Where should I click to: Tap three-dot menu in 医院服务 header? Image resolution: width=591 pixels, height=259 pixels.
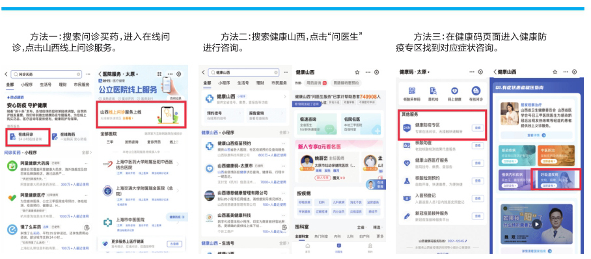coord(170,74)
